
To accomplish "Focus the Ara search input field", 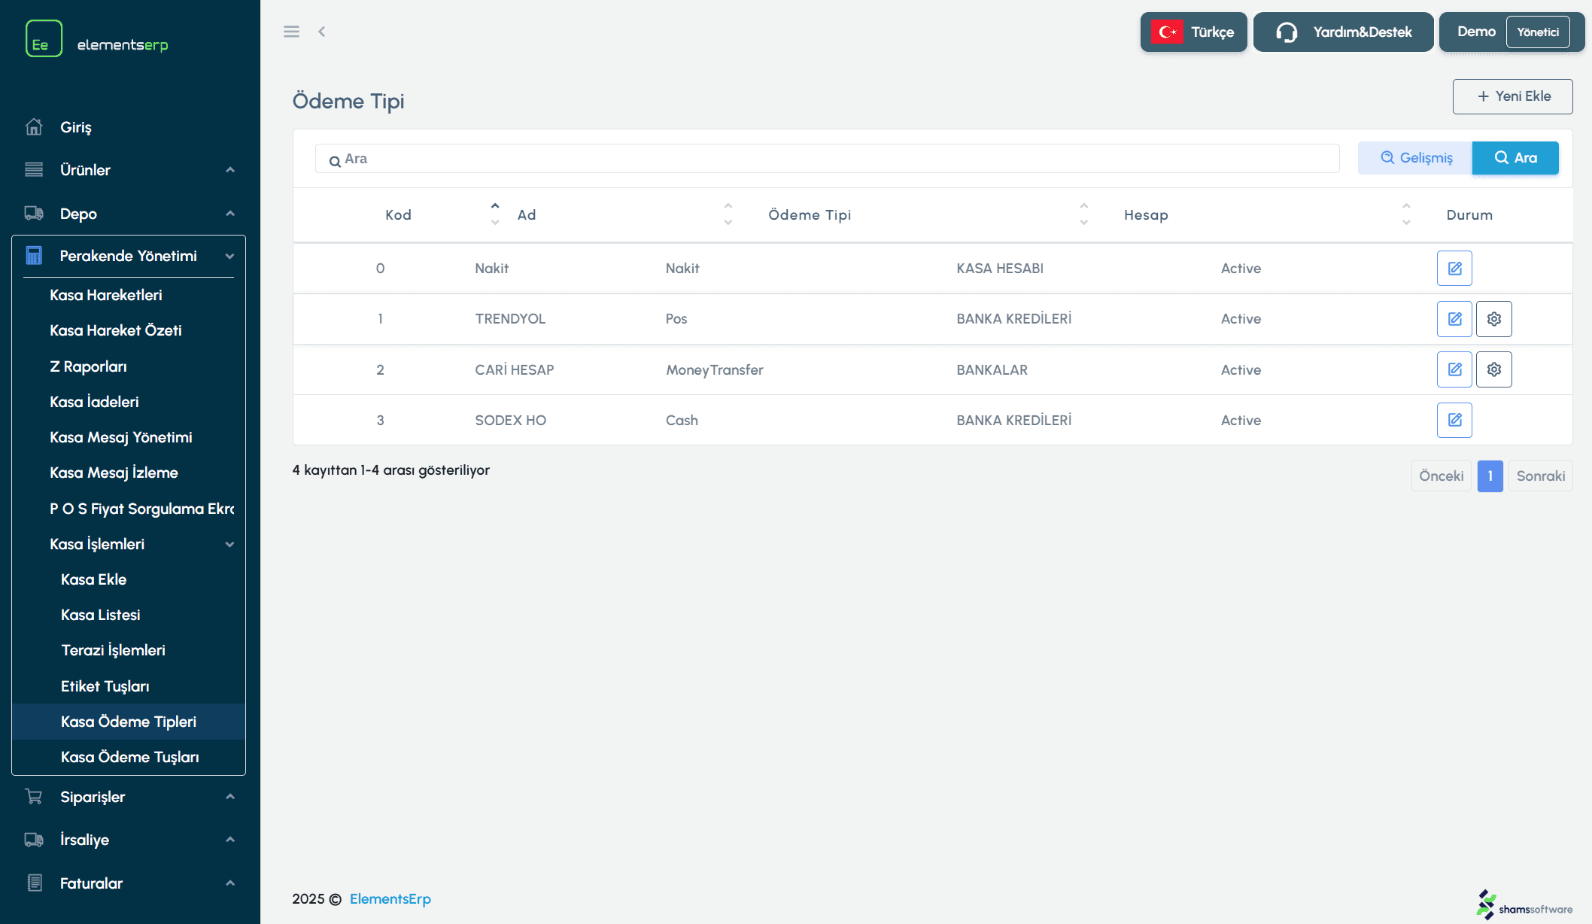I will point(828,159).
